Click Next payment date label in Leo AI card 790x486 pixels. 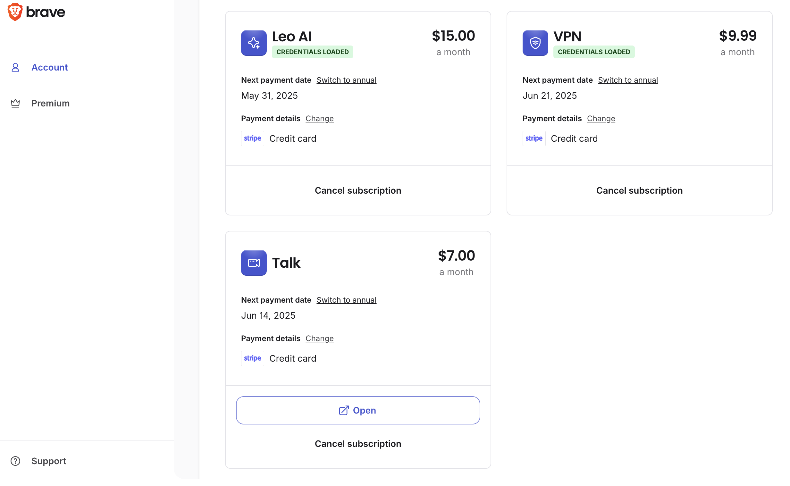tap(276, 80)
